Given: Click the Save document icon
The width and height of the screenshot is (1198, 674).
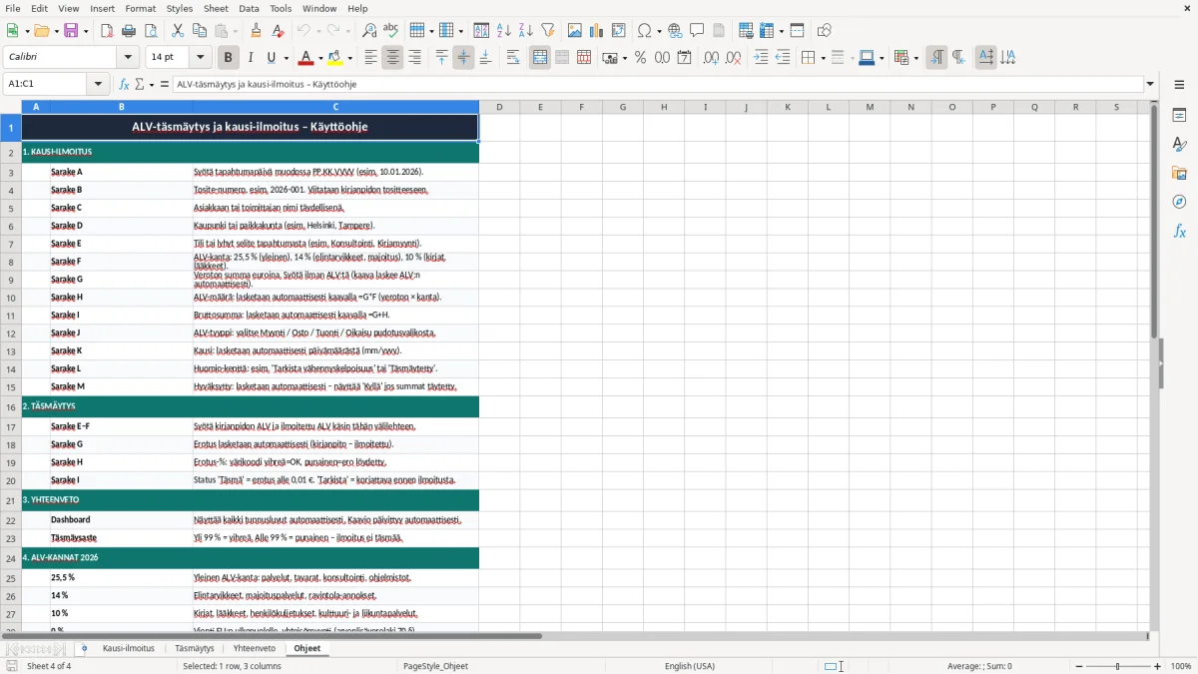Looking at the screenshot, I should click(x=71, y=31).
